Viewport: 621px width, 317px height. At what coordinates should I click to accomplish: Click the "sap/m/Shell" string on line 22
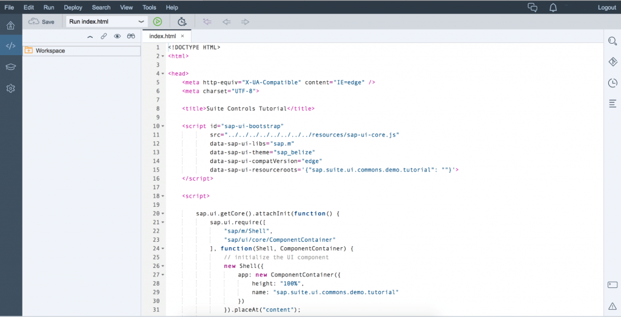pos(248,231)
